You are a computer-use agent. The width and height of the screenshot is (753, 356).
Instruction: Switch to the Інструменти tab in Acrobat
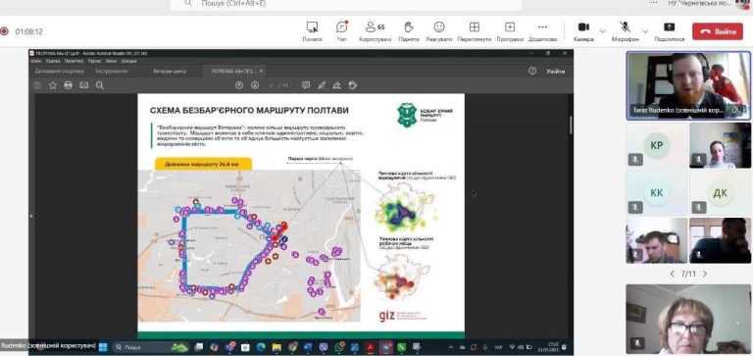tap(112, 72)
